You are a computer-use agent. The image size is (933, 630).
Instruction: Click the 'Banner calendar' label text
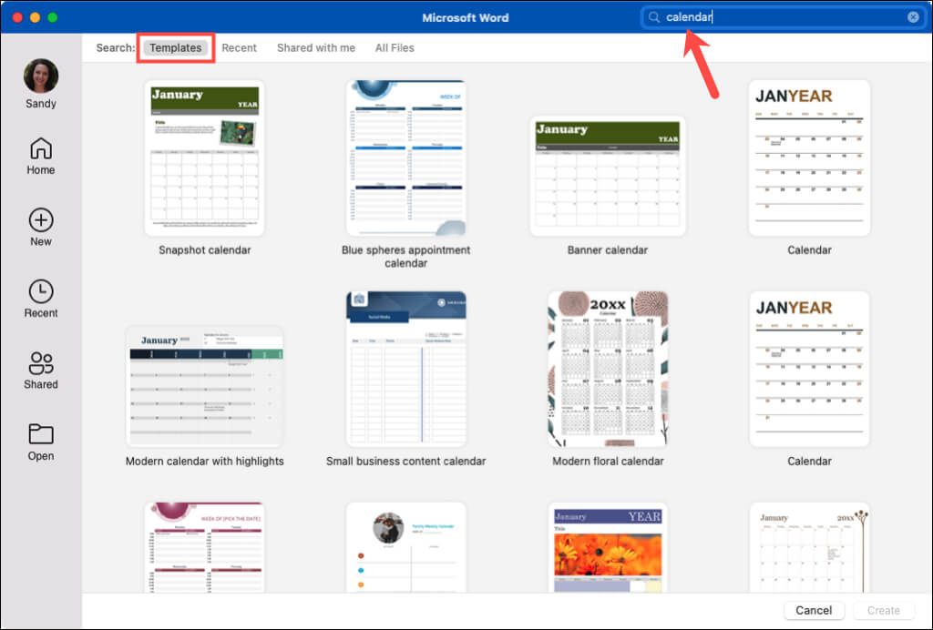(608, 250)
